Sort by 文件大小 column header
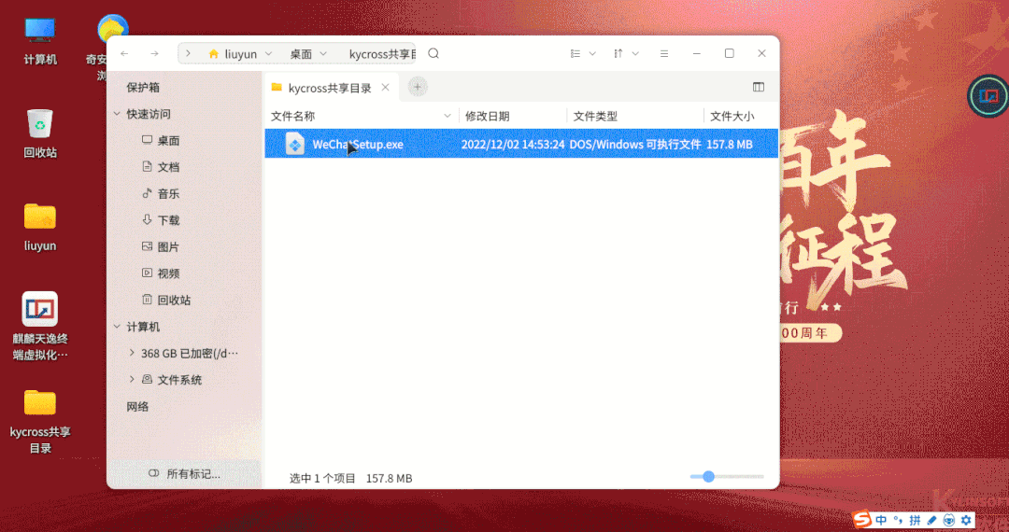The image size is (1009, 532). tap(732, 117)
